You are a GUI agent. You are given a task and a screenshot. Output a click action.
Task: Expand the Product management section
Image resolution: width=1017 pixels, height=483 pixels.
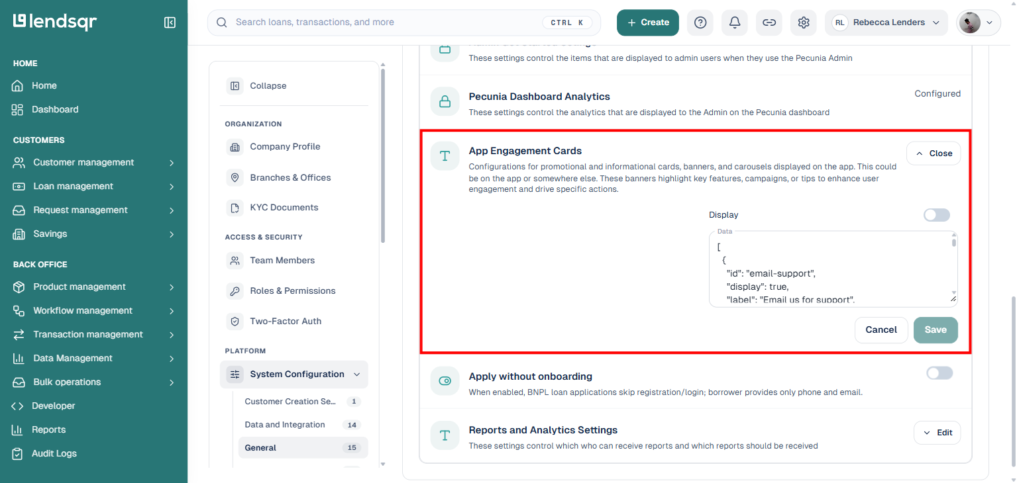[93, 286]
